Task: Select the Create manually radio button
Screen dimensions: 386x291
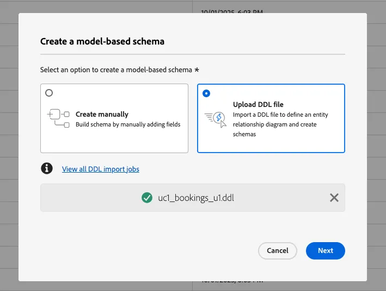Action: (49, 93)
